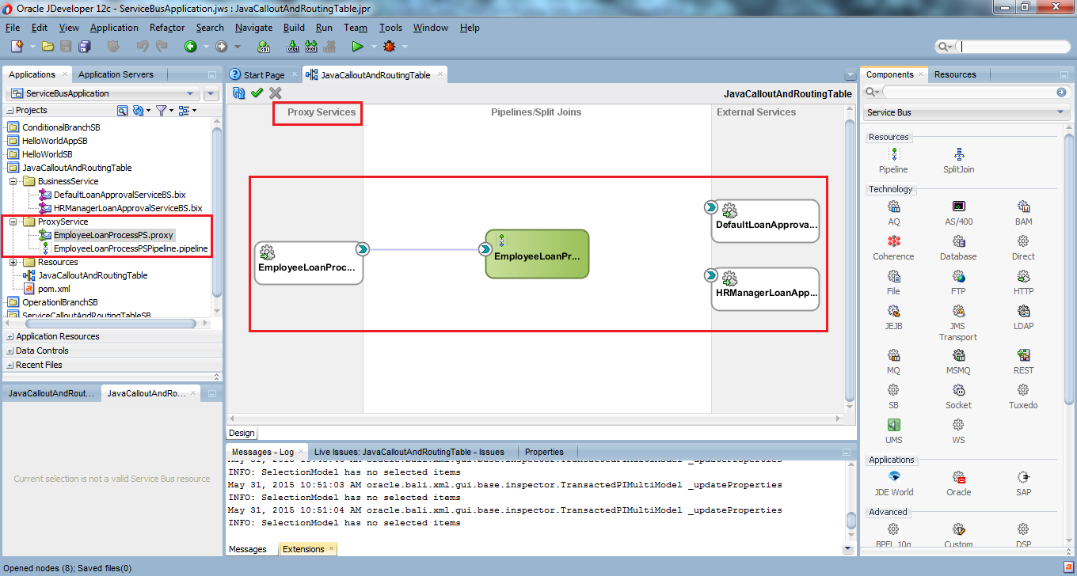
Task: Click the DefaultLoanApprova external service node
Action: point(765,221)
